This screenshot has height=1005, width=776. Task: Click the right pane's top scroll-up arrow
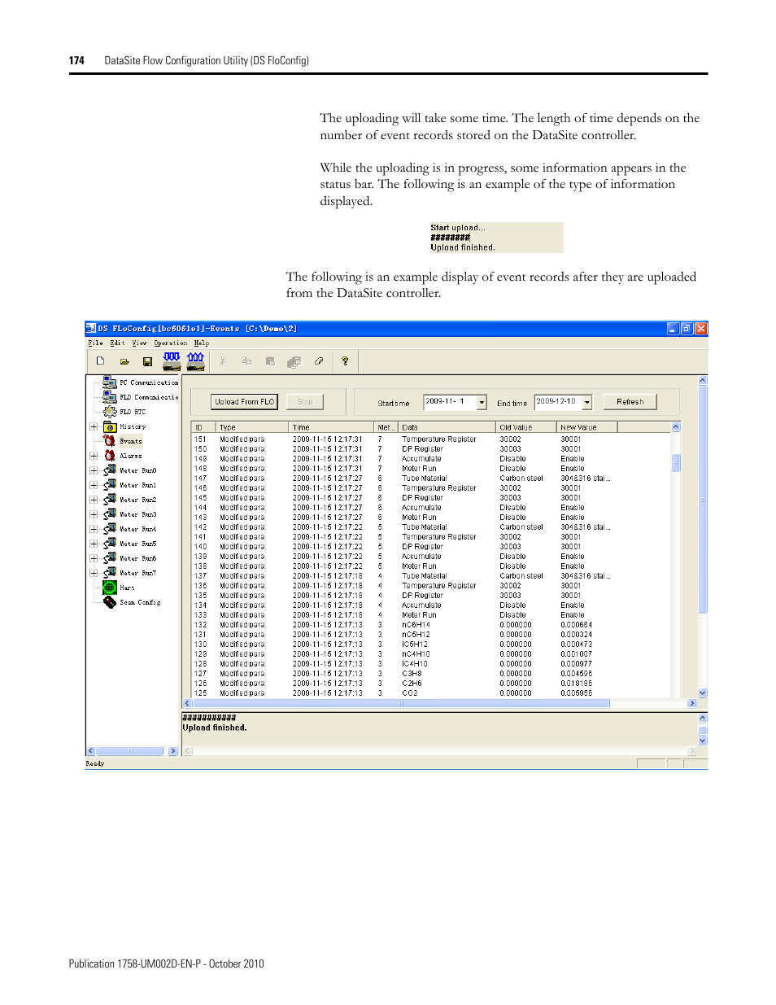click(703, 380)
